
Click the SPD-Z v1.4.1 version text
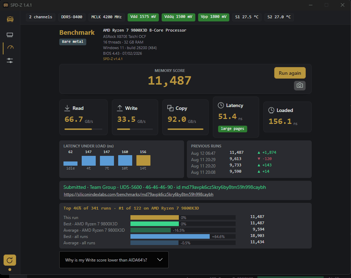coord(113,59)
